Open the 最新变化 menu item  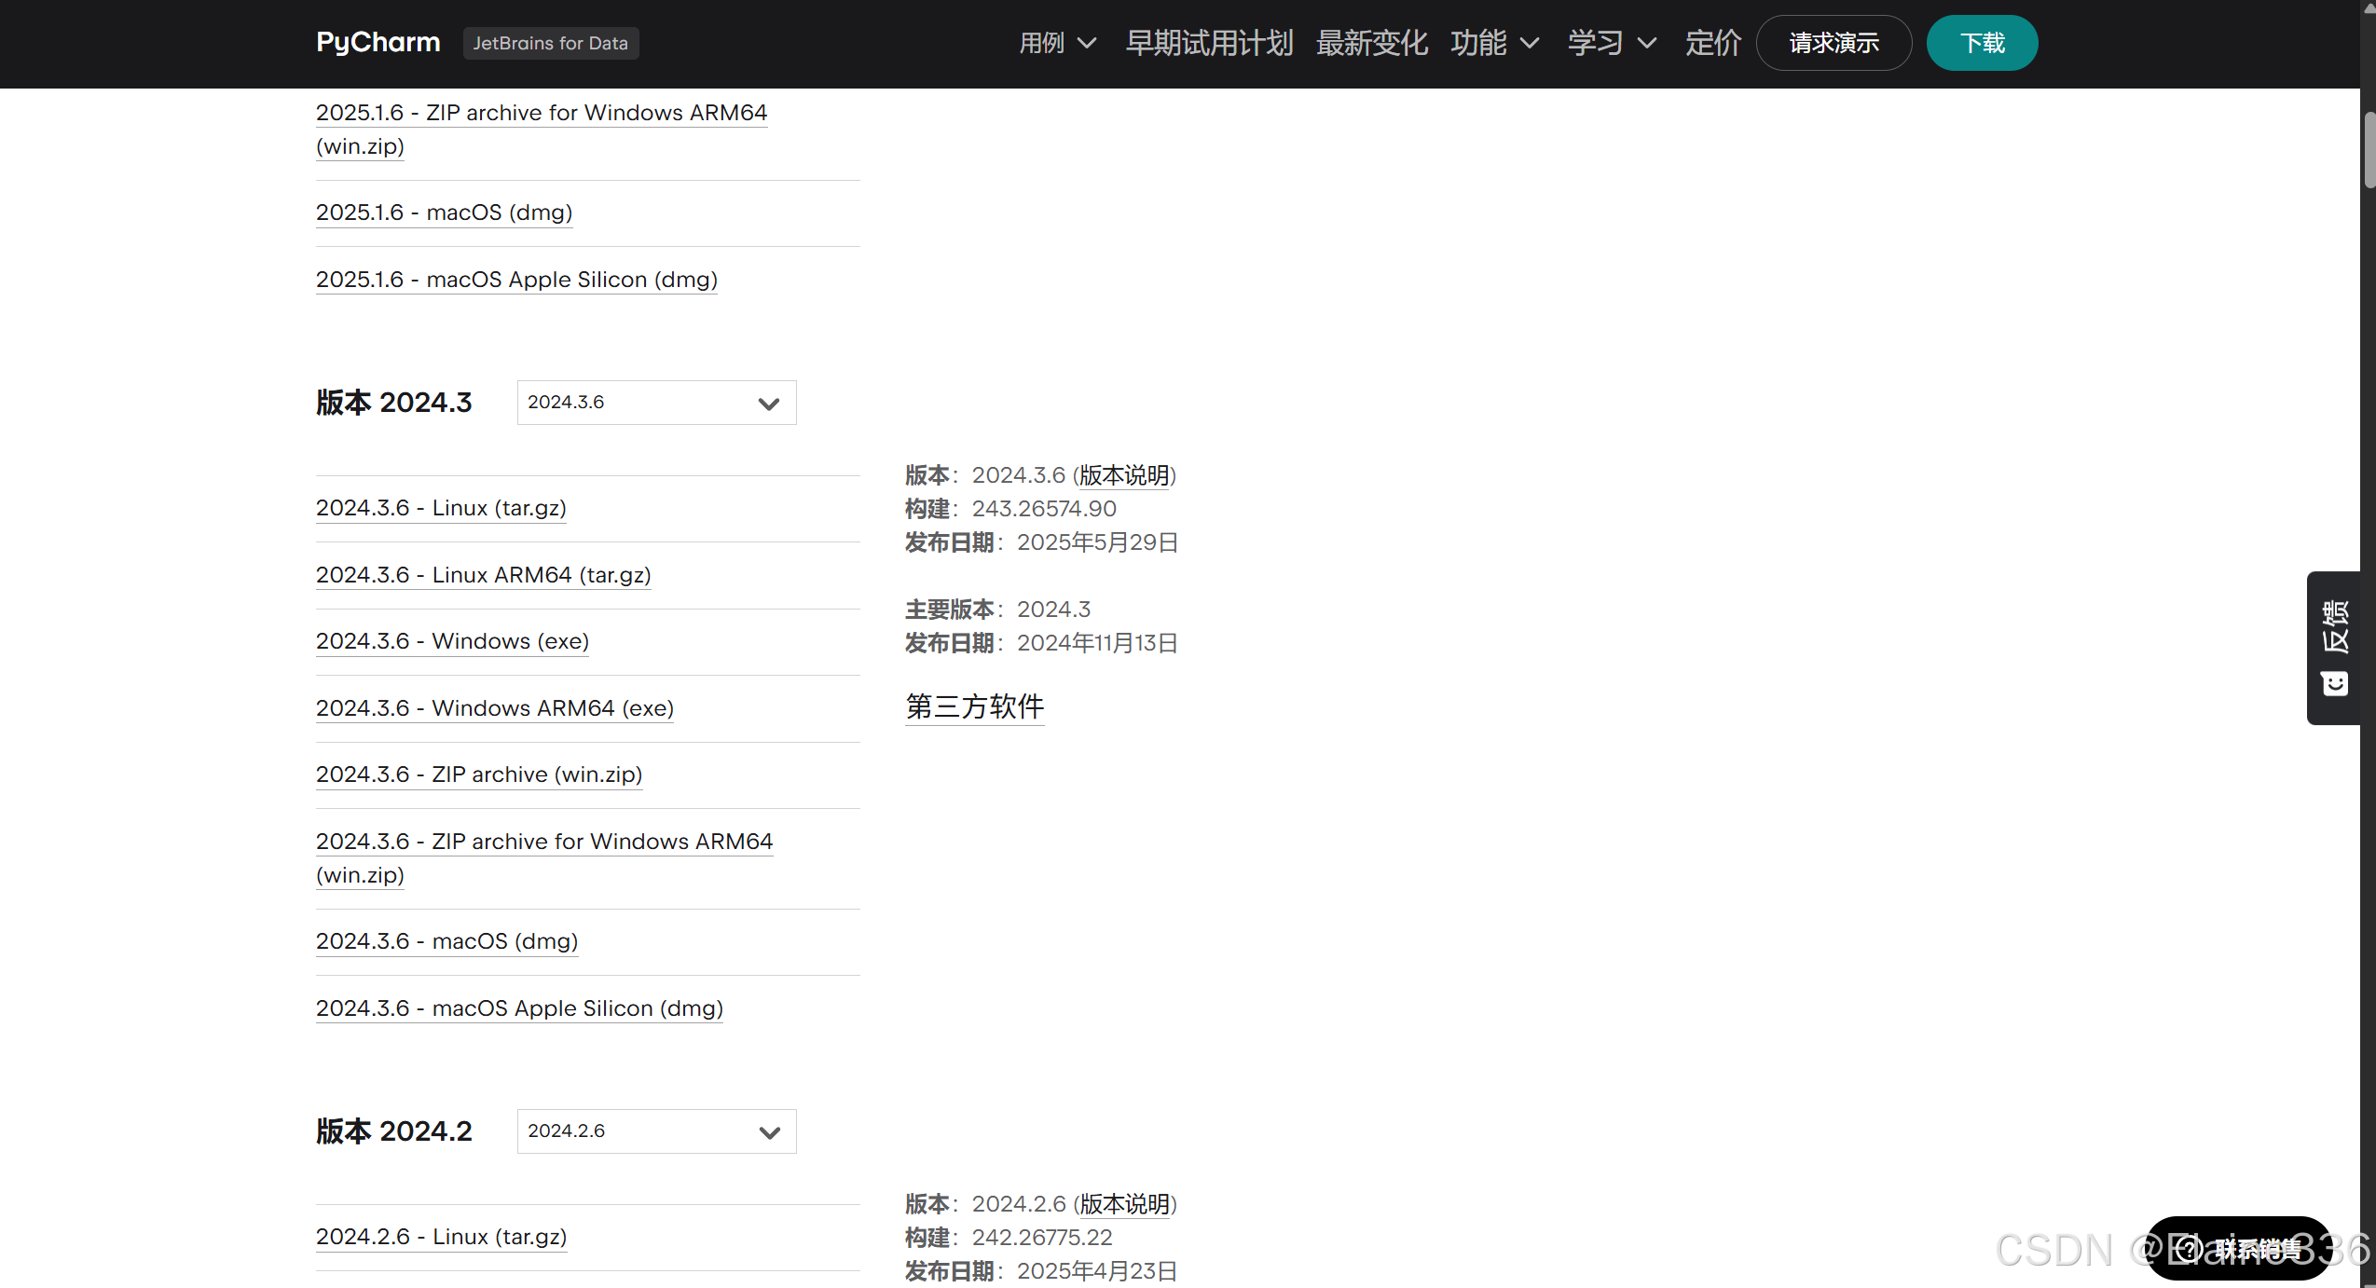[1371, 43]
